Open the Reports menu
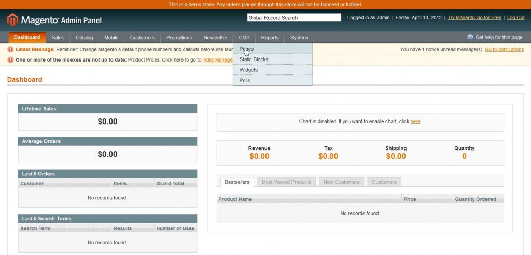531x255 pixels. [270, 38]
